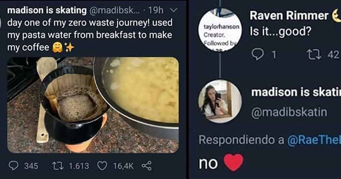Reply to Raven Rimmer's tweet
341x179 pixels.
click(258, 54)
